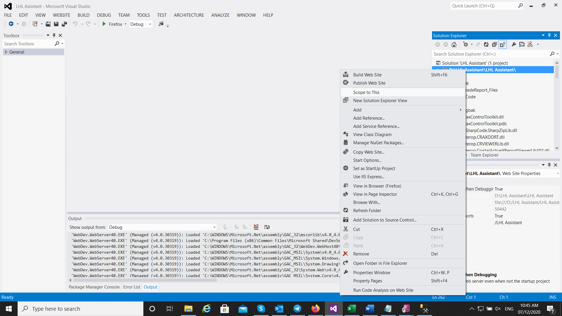Open Firefox from the Windows taskbar
Screen dimensions: 562x316
[316, 309]
